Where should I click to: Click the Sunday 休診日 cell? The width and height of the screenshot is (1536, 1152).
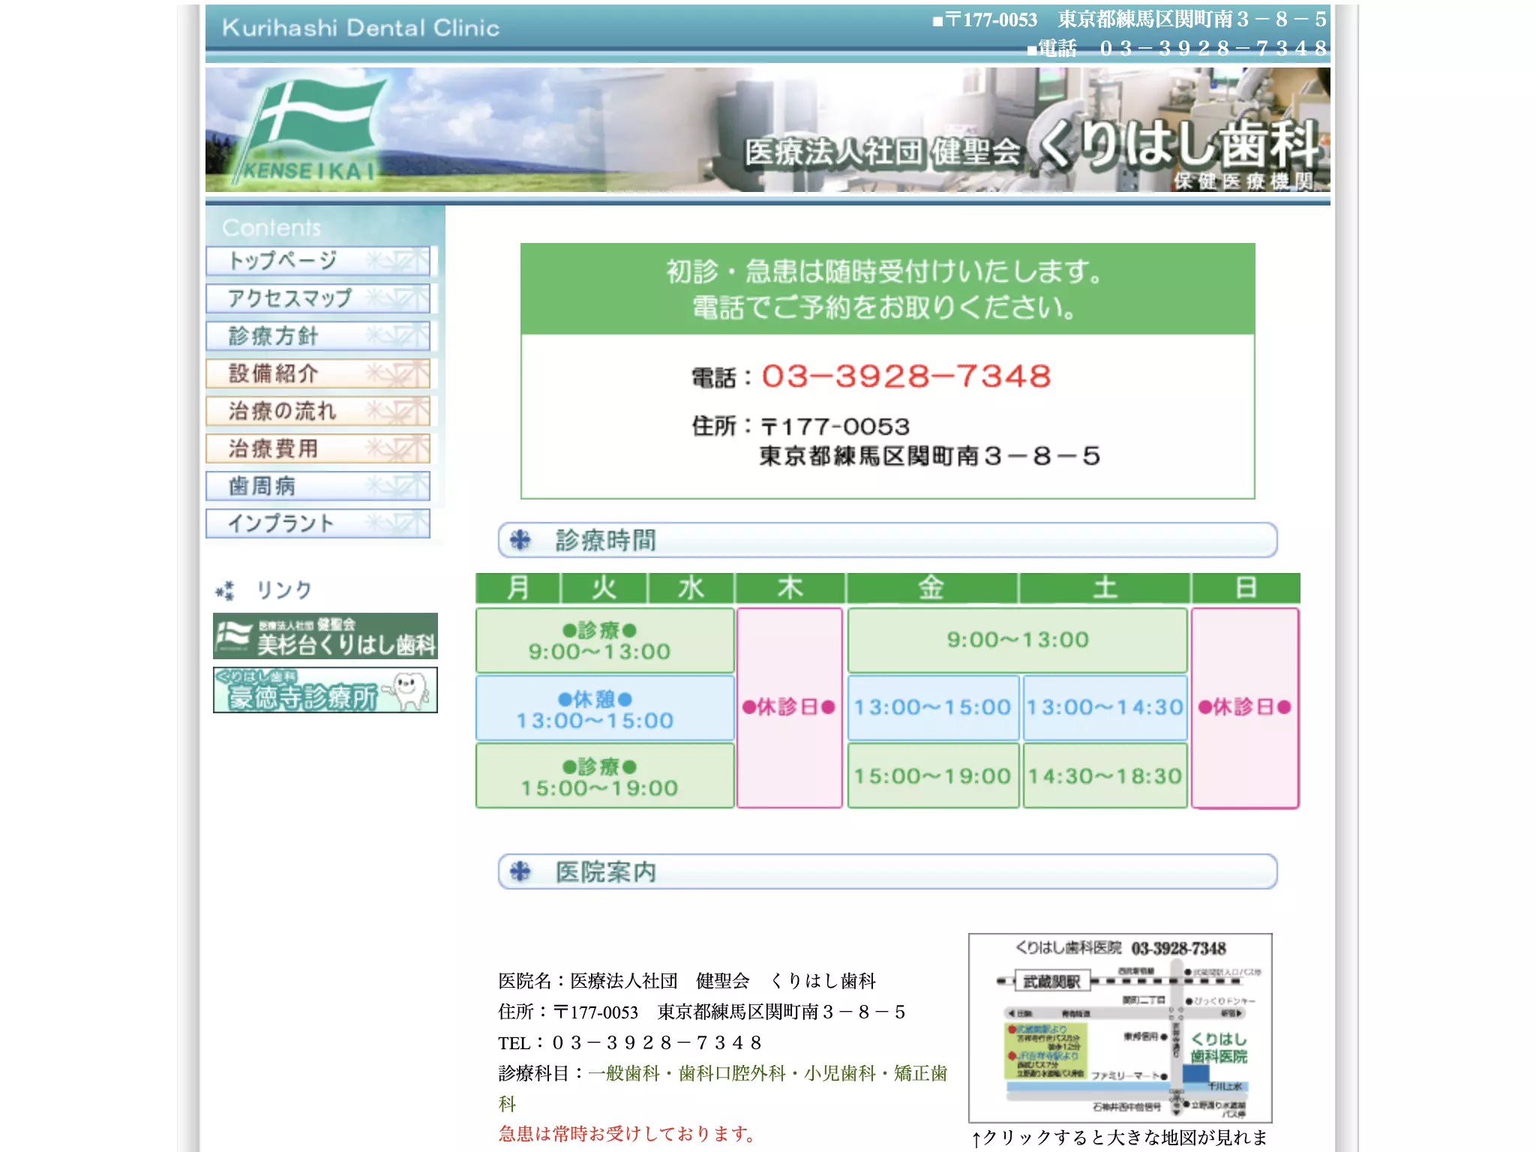(x=1245, y=708)
